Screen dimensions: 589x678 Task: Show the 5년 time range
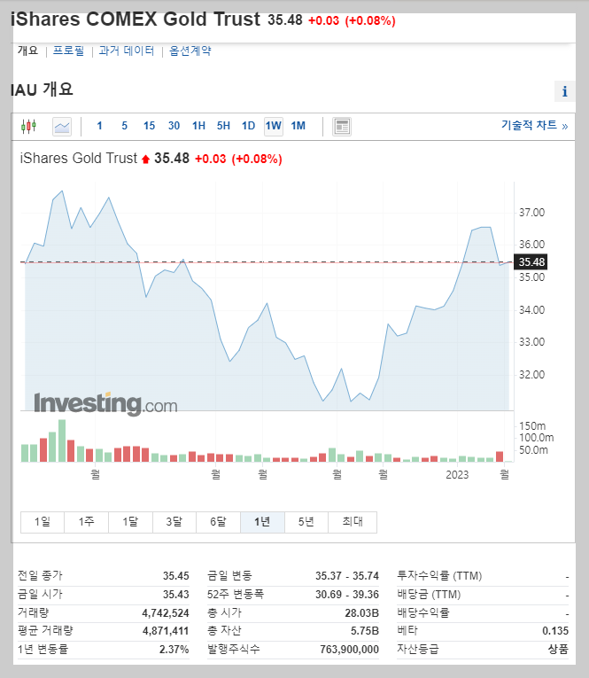[x=306, y=522]
